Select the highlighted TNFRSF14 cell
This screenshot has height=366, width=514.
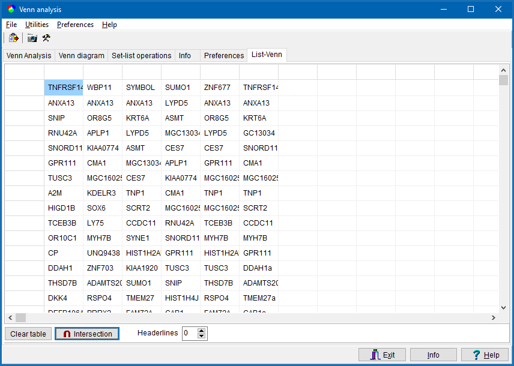coord(64,88)
